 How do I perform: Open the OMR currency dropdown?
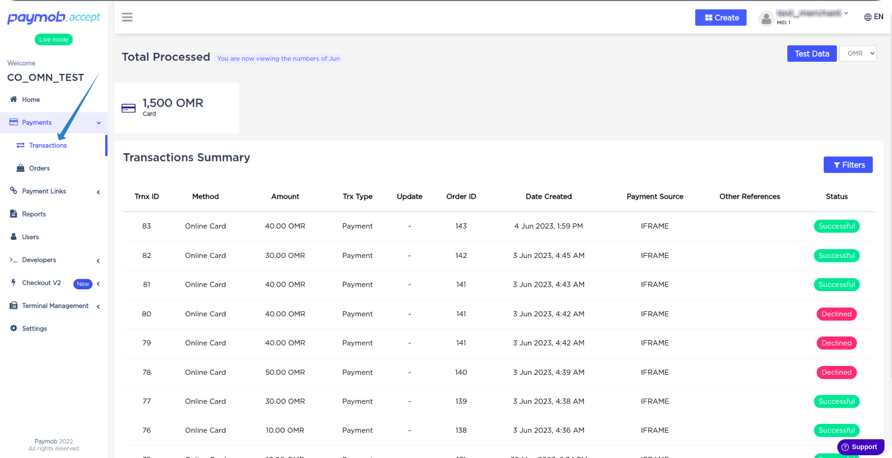[x=857, y=53]
